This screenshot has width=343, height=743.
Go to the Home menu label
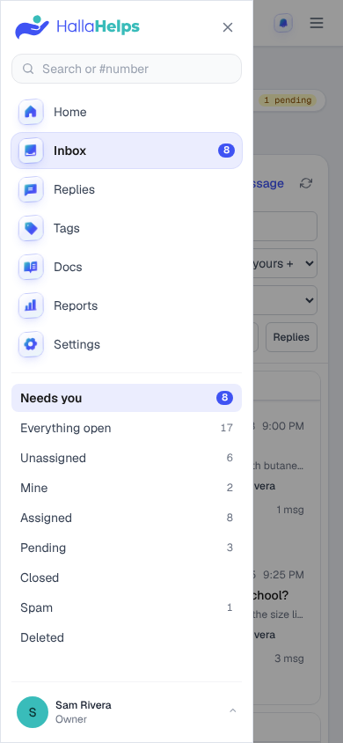(70, 112)
